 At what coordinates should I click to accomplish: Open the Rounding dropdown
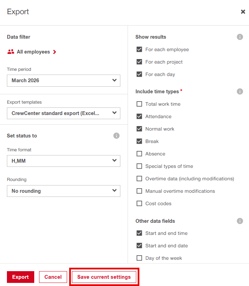tap(64, 191)
